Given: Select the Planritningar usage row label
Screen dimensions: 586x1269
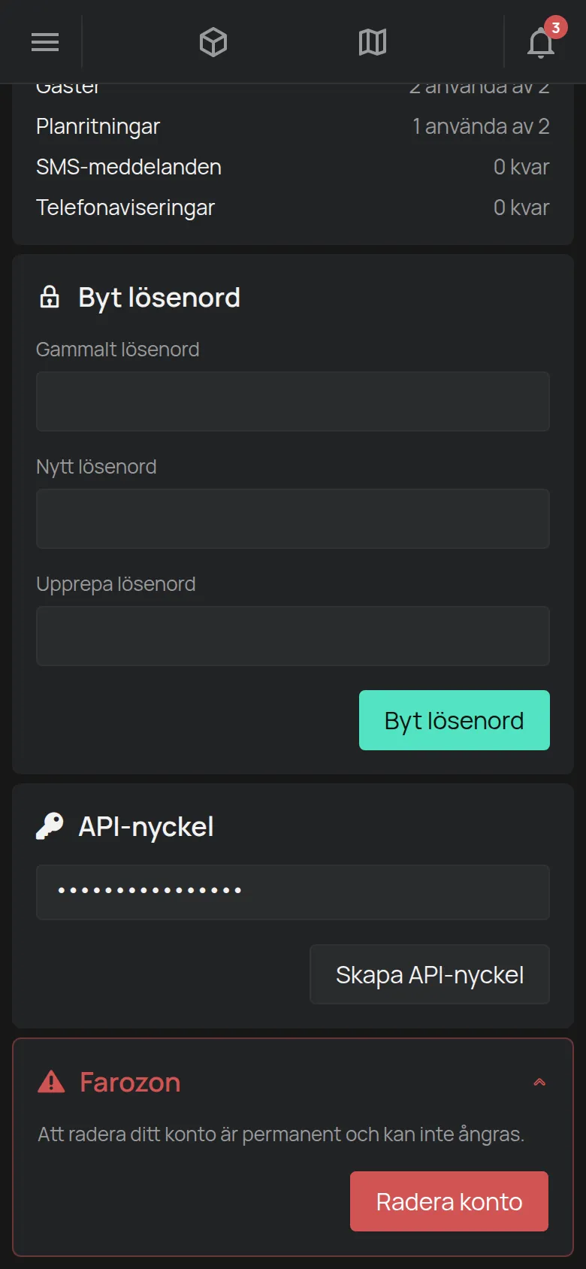Looking at the screenshot, I should pyautogui.click(x=98, y=126).
